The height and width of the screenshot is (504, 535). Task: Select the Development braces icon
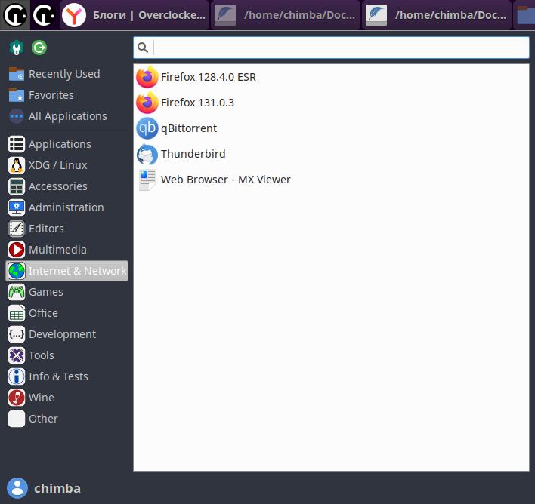[x=17, y=334]
